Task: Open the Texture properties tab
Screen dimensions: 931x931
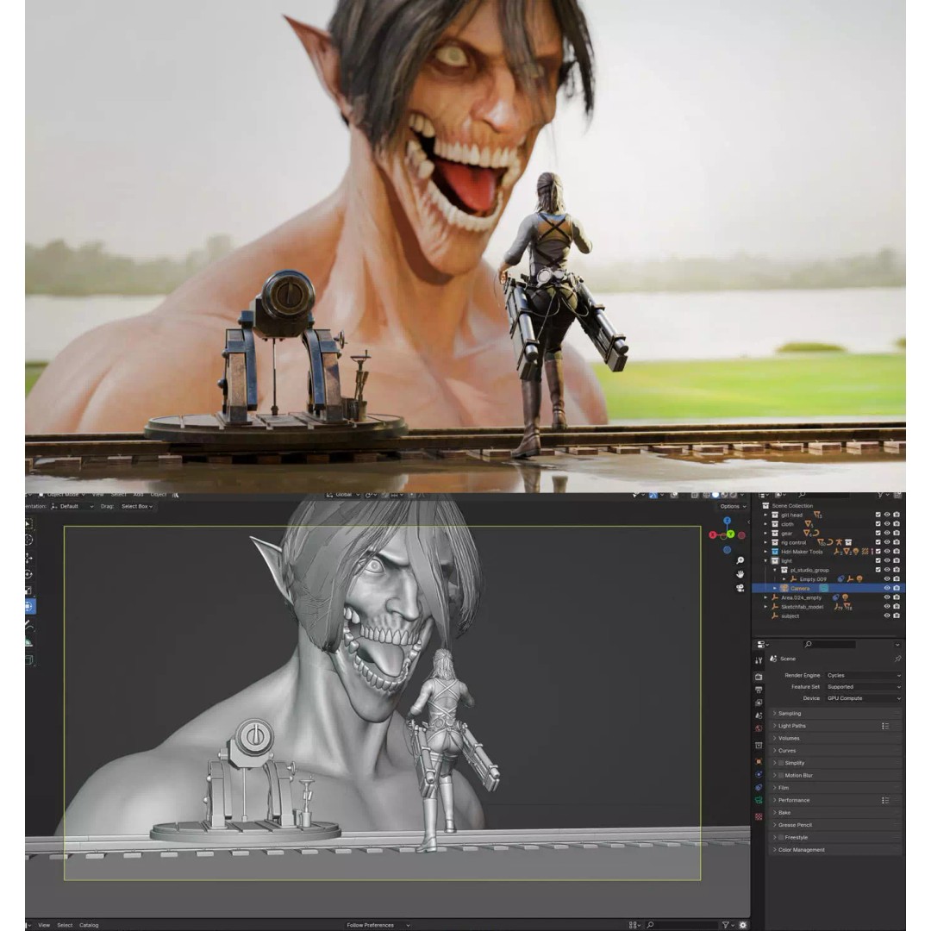Action: (x=759, y=817)
